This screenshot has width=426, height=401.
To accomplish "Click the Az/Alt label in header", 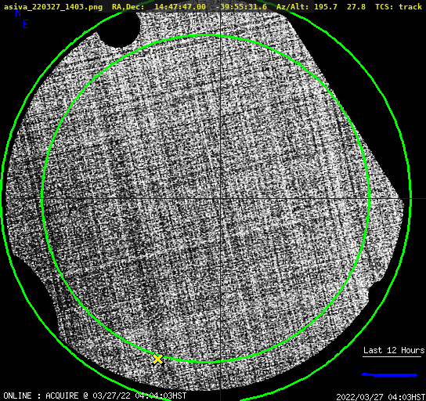I will (x=293, y=7).
